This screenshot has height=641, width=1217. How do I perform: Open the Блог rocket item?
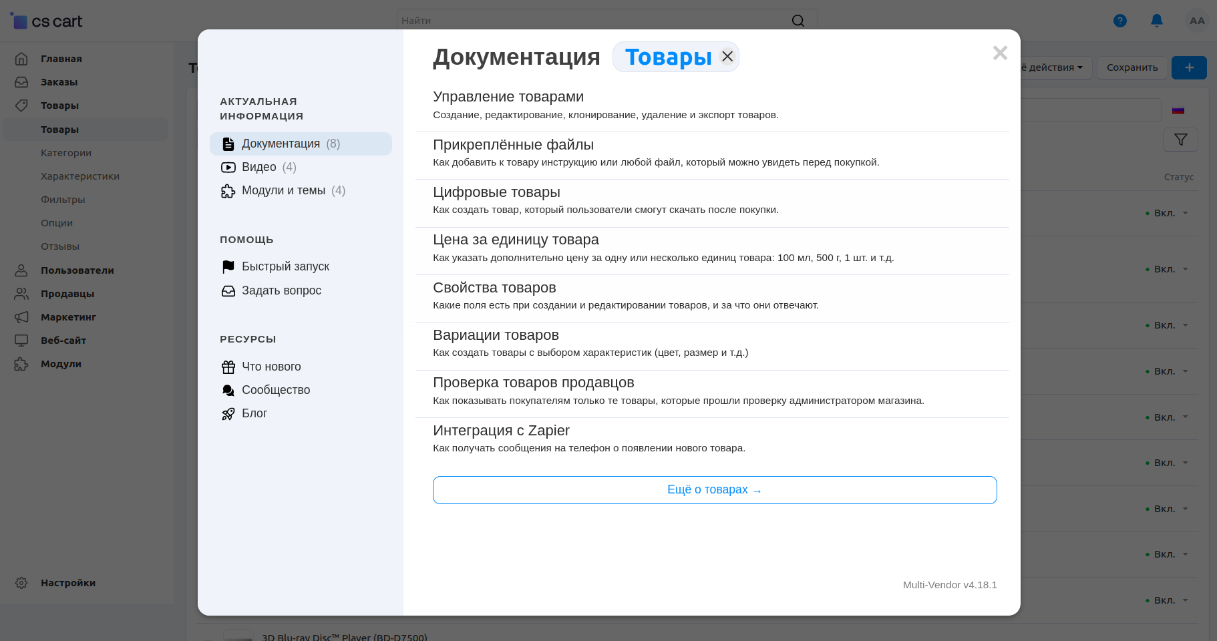point(254,413)
